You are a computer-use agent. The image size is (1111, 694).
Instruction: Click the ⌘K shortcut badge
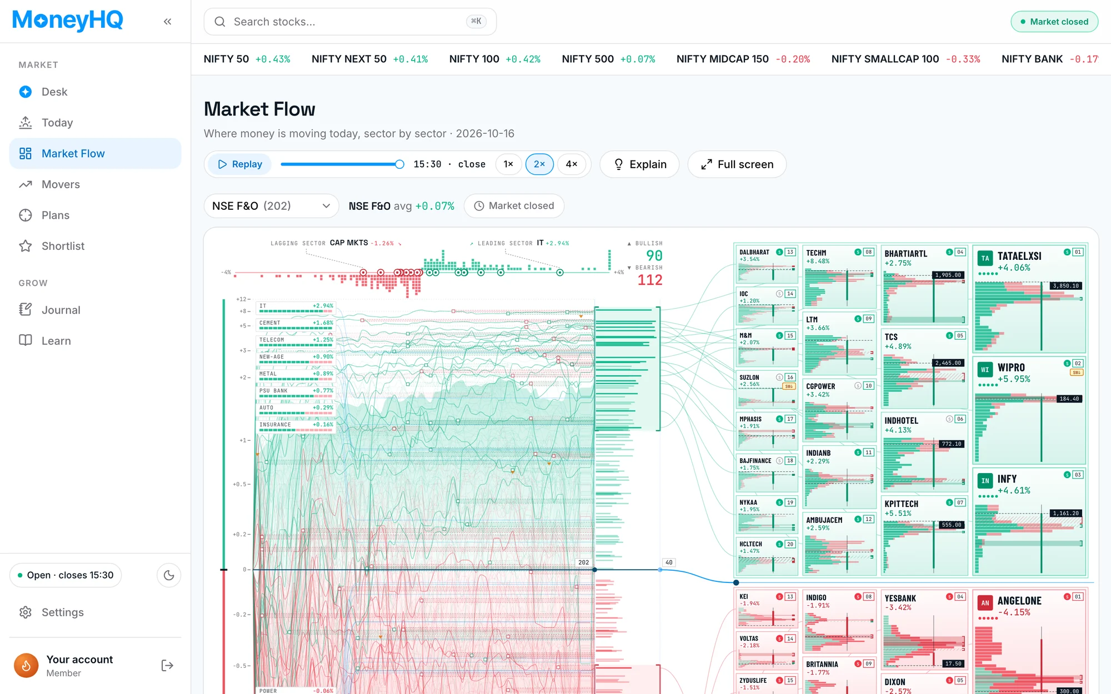point(476,22)
